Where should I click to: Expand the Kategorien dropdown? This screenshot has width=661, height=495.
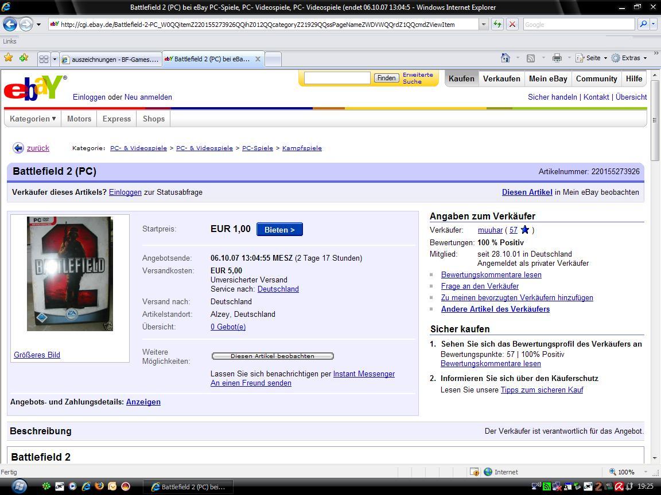coord(33,119)
